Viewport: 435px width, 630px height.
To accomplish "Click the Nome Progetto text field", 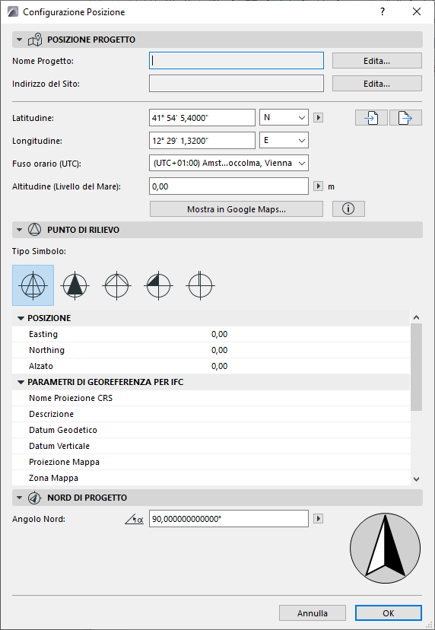I will 237,61.
